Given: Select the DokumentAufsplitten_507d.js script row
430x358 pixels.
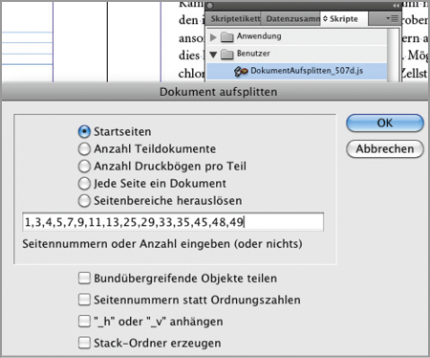Looking at the screenshot, I should click(x=297, y=71).
